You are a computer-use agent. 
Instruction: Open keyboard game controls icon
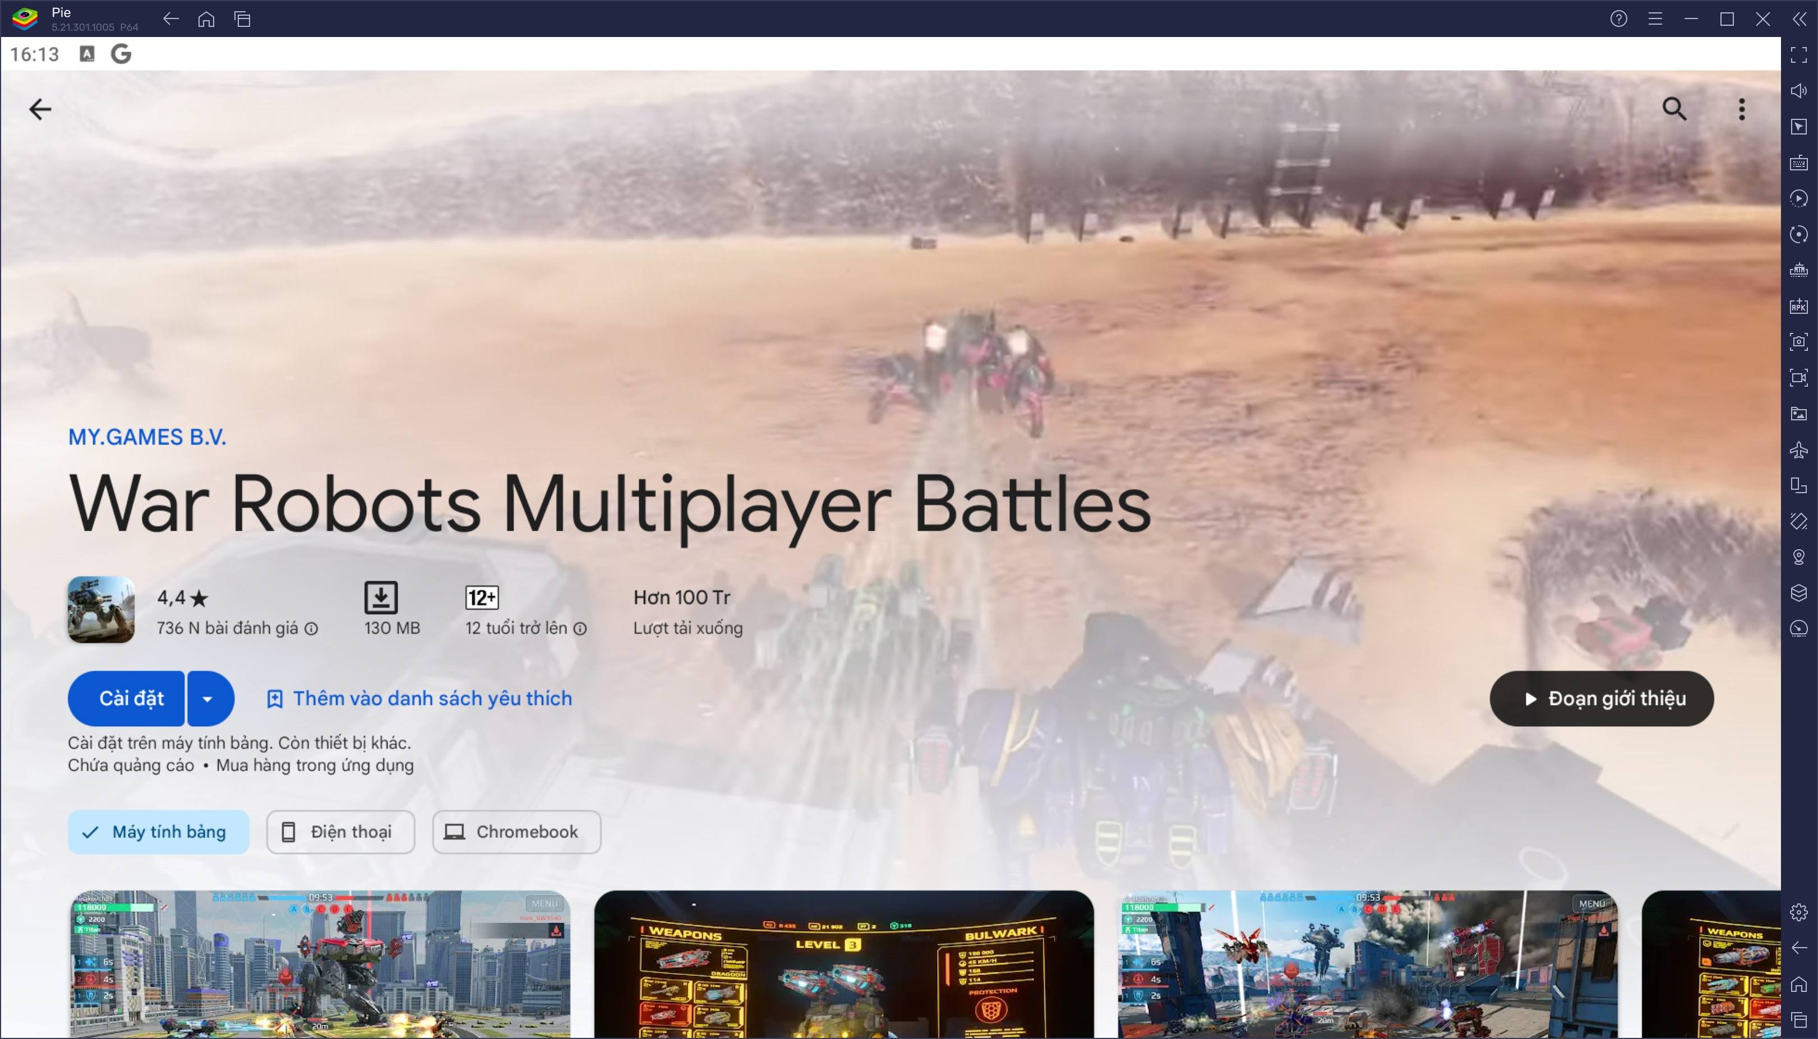pyautogui.click(x=1799, y=163)
